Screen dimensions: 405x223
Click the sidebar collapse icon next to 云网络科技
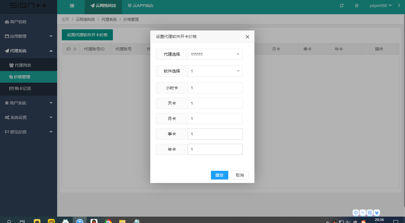[x=72, y=6]
